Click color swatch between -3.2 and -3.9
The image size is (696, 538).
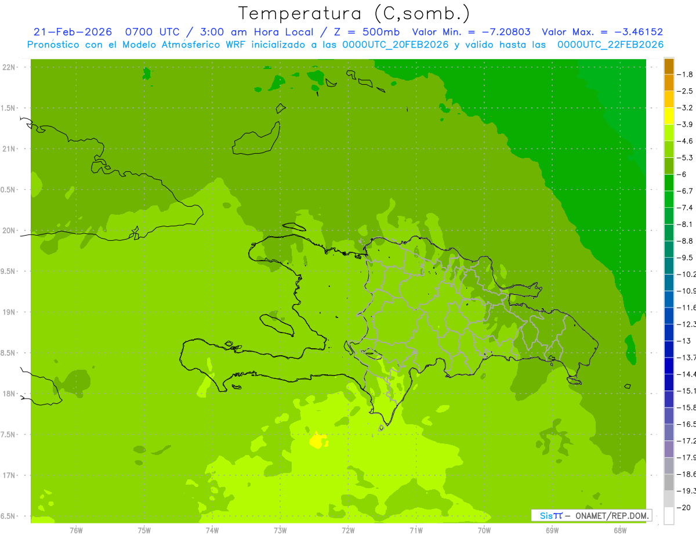669,116
